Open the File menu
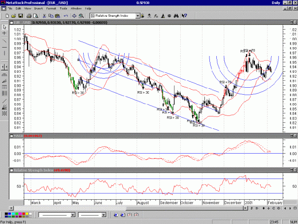 (10, 8)
